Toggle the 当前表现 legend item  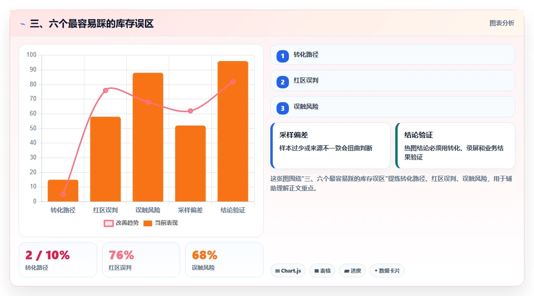[x=160, y=223]
